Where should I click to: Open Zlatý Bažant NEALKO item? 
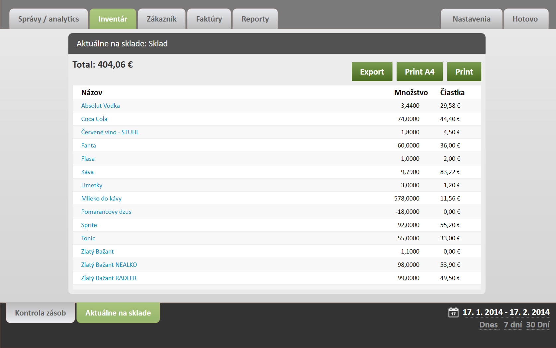pos(109,265)
